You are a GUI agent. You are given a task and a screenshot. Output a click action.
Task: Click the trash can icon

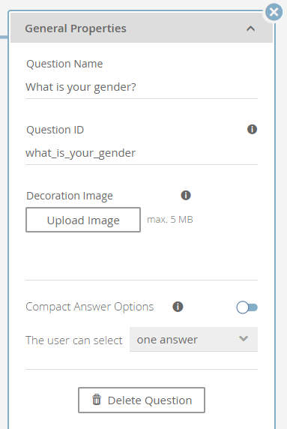[x=97, y=400]
